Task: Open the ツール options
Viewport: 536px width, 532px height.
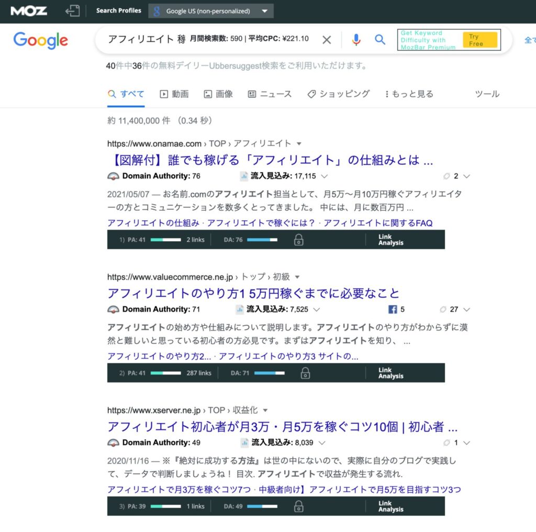Action: 487,94
